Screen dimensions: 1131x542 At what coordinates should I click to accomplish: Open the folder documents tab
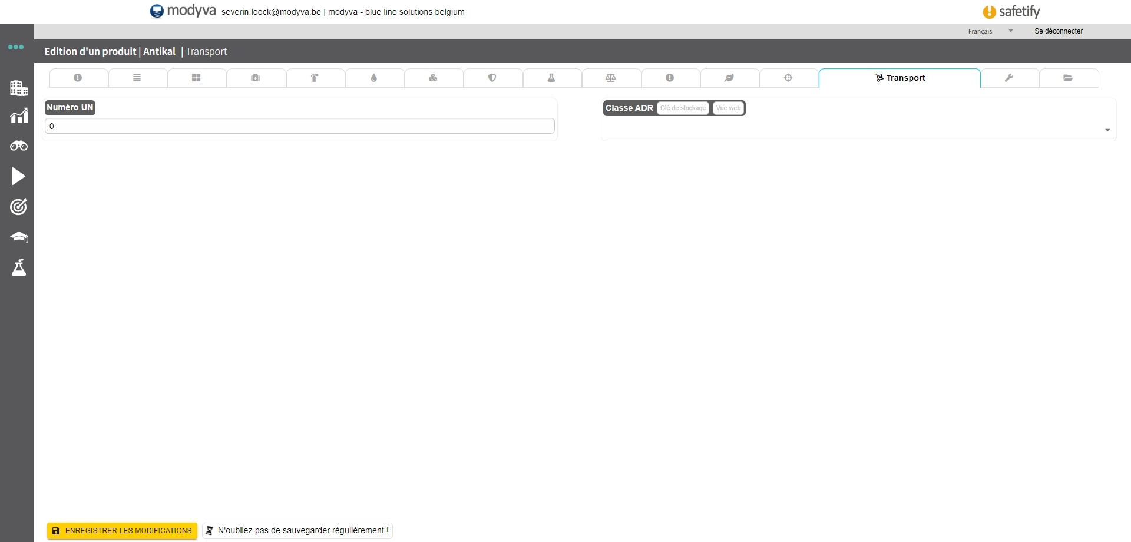click(x=1069, y=78)
